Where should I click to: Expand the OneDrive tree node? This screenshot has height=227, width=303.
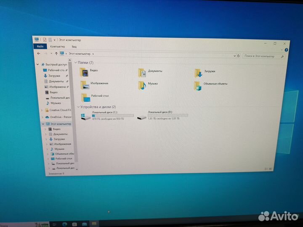pyautogui.click(x=43, y=117)
